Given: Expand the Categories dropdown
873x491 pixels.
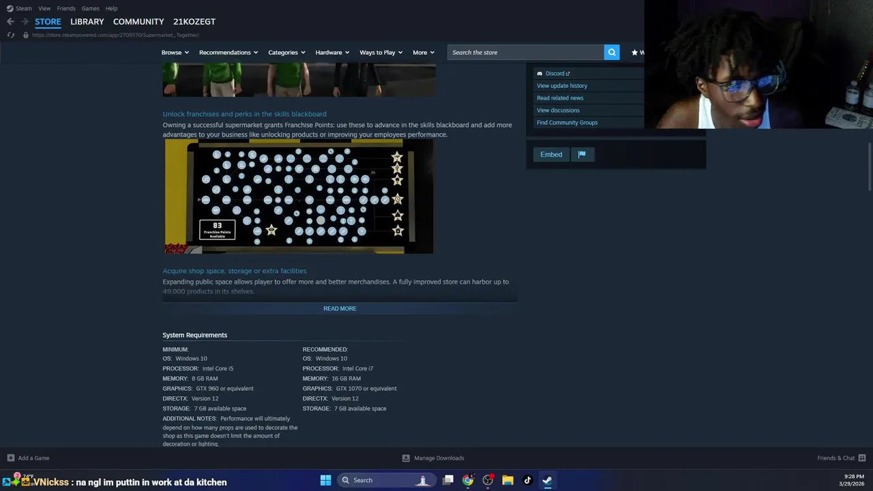Looking at the screenshot, I should 286,53.
